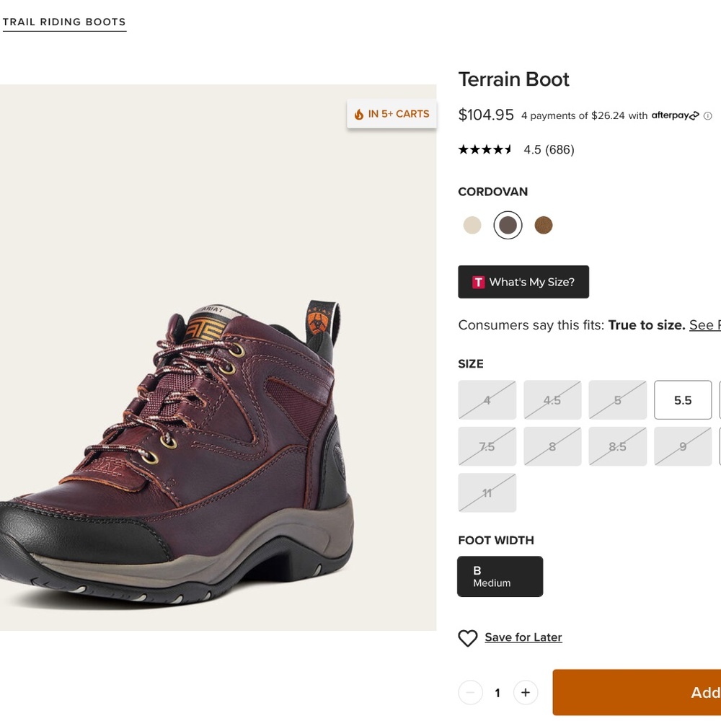Click the red T icon in size finder
The width and height of the screenshot is (721, 721).
[x=478, y=282]
